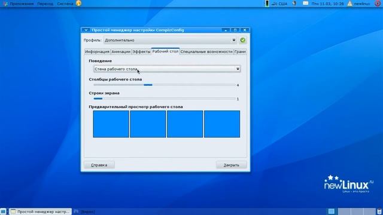383x215 pixels.
Task: Click the warning triangle icon in the panel
Action: [349, 4]
